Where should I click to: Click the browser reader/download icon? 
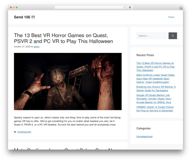pyautogui.click(x=130, y=7)
